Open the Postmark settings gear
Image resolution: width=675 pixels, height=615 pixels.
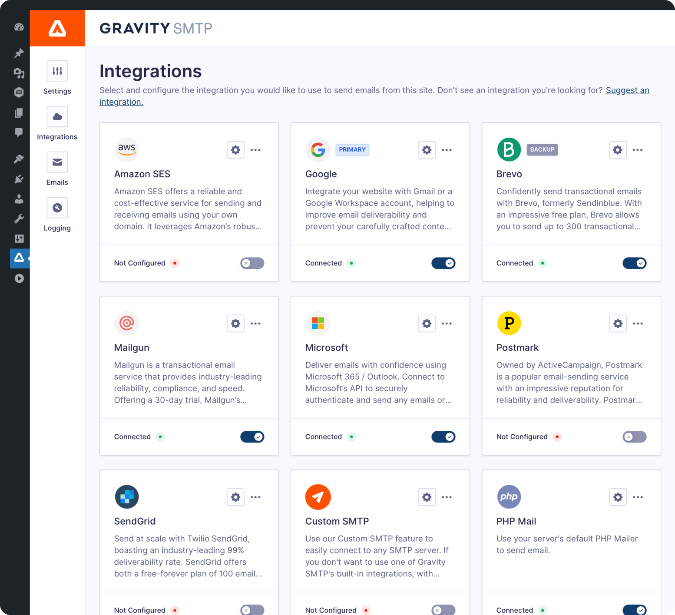coord(618,323)
